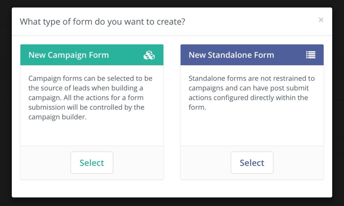The image size is (344, 206).
Task: Select the New Standalone Form option
Action: tap(252, 163)
